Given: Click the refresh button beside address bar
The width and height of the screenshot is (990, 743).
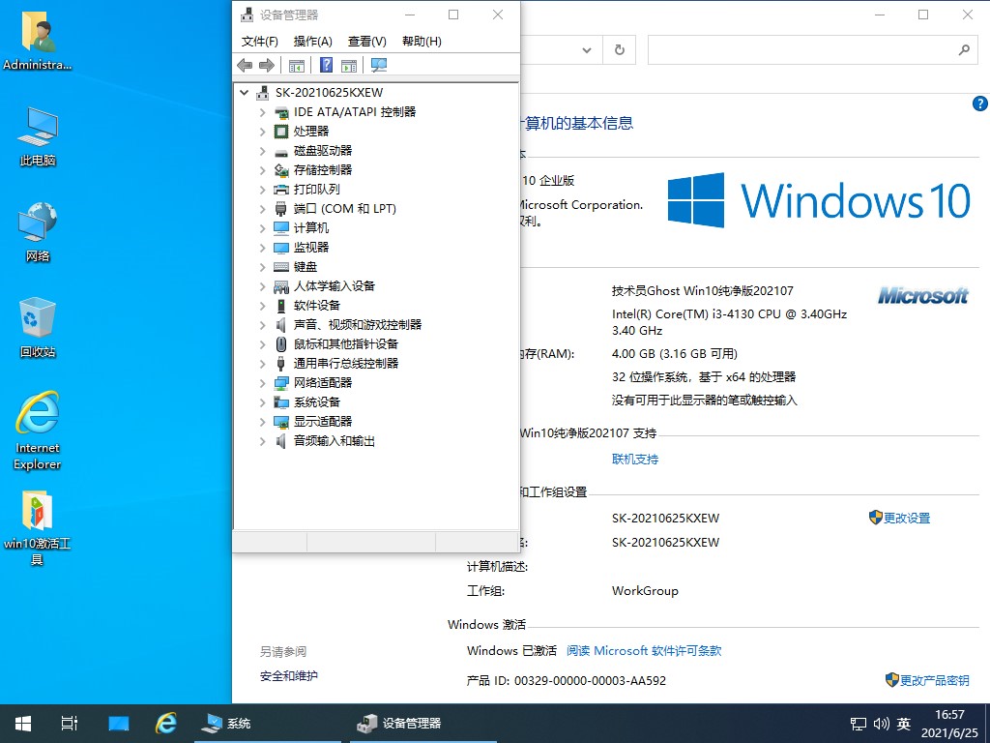Looking at the screenshot, I should click(x=619, y=50).
